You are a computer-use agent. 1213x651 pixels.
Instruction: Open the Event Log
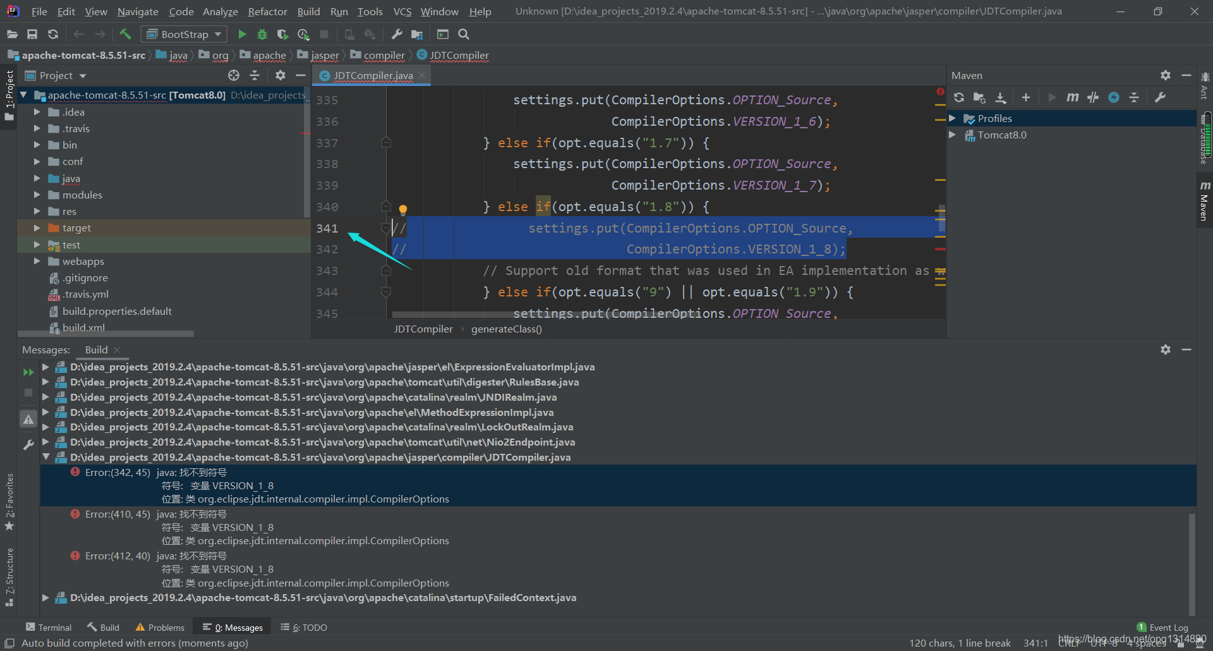coord(1162,627)
